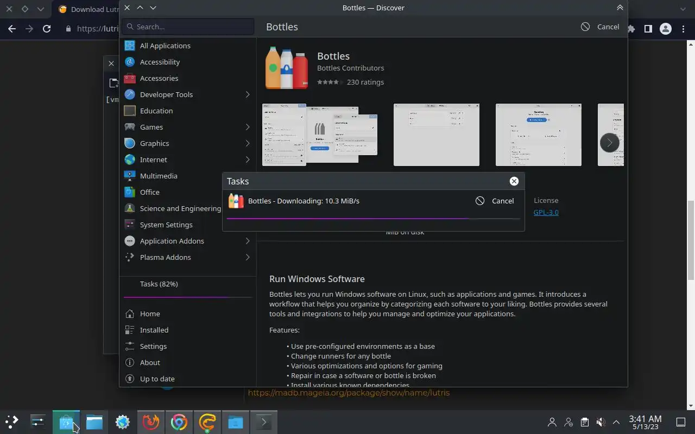The width and height of the screenshot is (695, 434).
Task: Keep the Discover window above others
Action: tap(620, 8)
